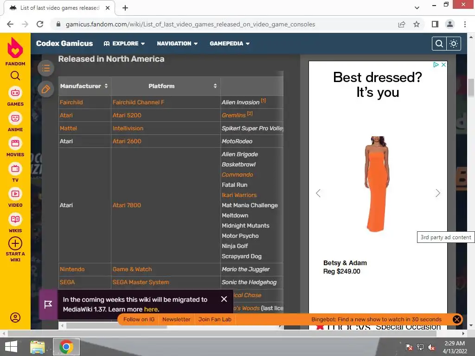Viewport: 475px width, 356px height.
Task: Click 'here' link in migration notice
Action: coord(151,309)
